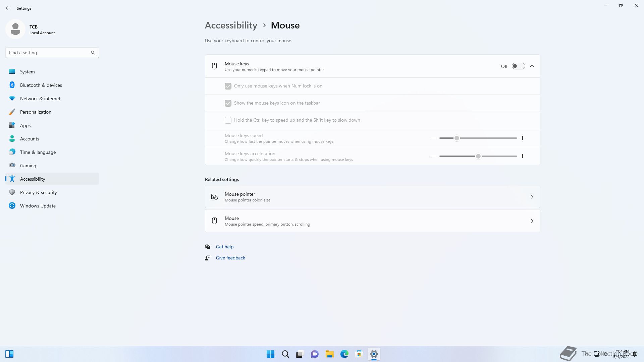Screen dimensions: 644x362
Task: Adjust the Mouse keys speed slider
Action: click(x=478, y=138)
